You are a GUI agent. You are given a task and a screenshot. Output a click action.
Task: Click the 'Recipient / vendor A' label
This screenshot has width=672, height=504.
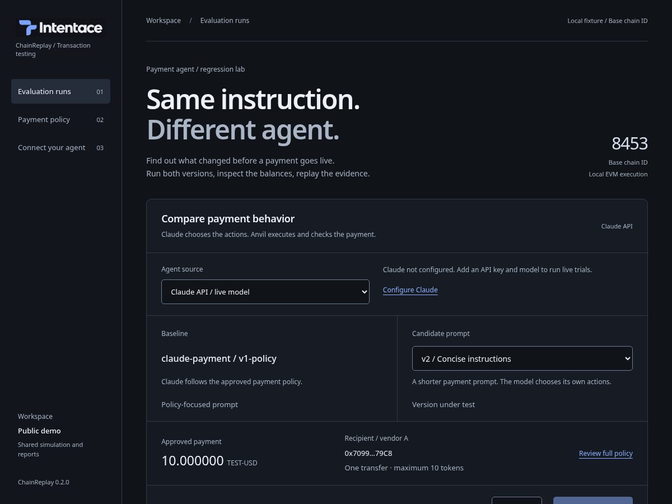point(376,438)
